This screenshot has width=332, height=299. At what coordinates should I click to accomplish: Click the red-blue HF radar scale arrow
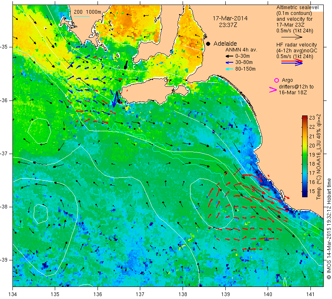(292, 62)
